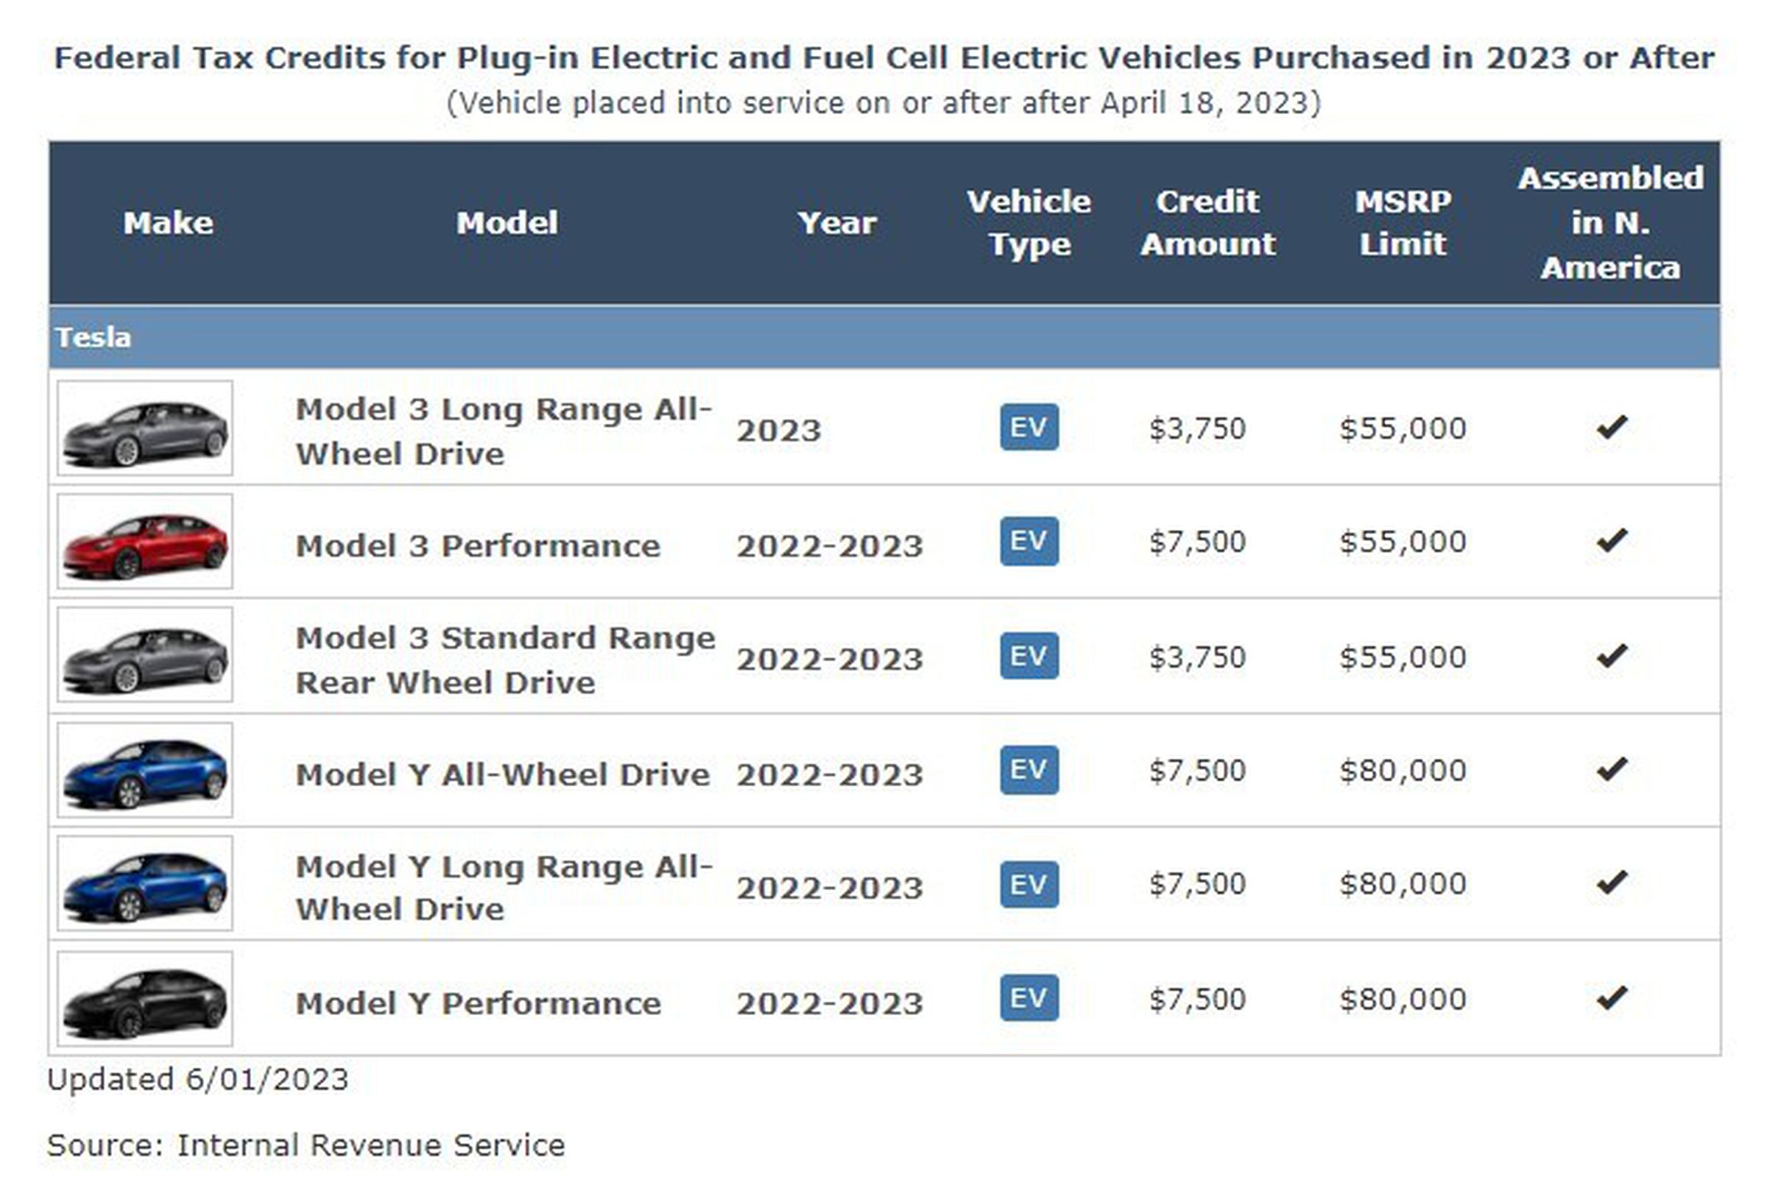
Task: Click the Assembled in N. America column header
Action: (1610, 223)
